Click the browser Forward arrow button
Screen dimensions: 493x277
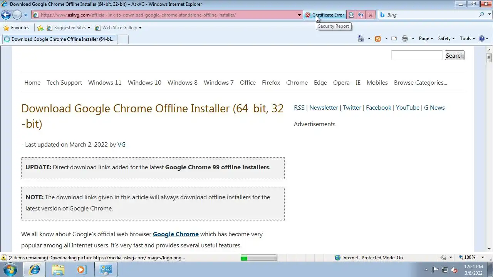pos(17,15)
